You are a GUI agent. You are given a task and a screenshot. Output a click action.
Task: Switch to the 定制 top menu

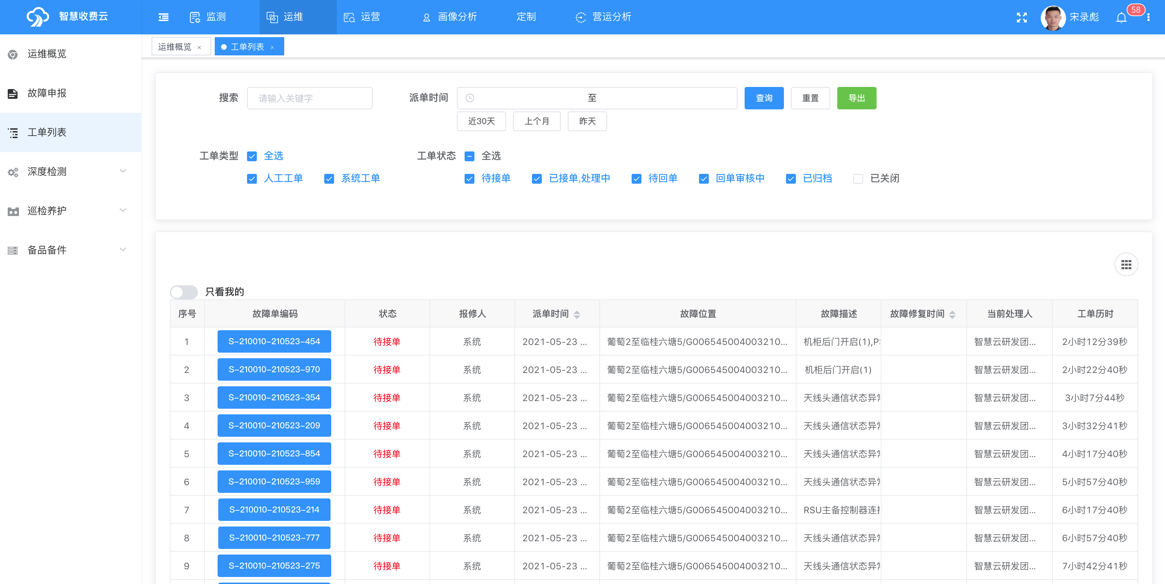526,17
